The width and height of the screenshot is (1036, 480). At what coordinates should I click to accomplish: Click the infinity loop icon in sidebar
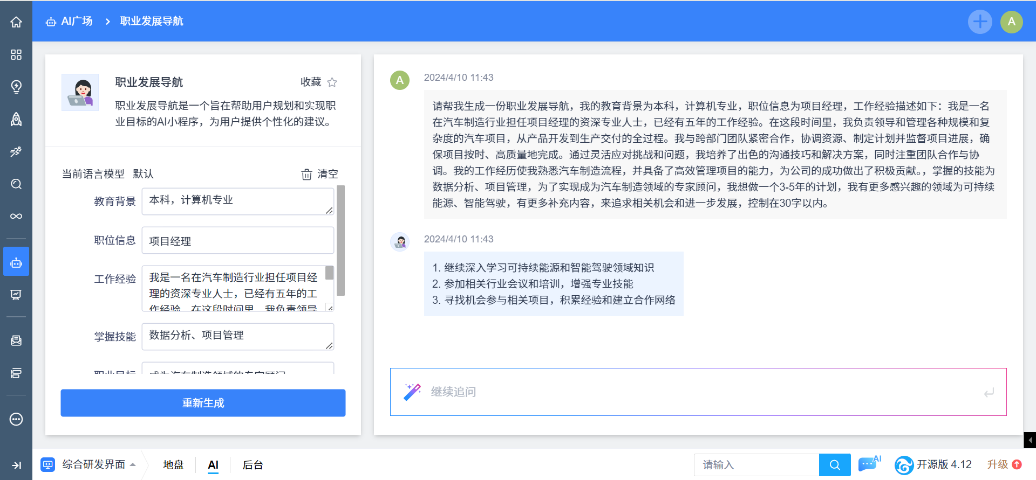click(x=16, y=216)
